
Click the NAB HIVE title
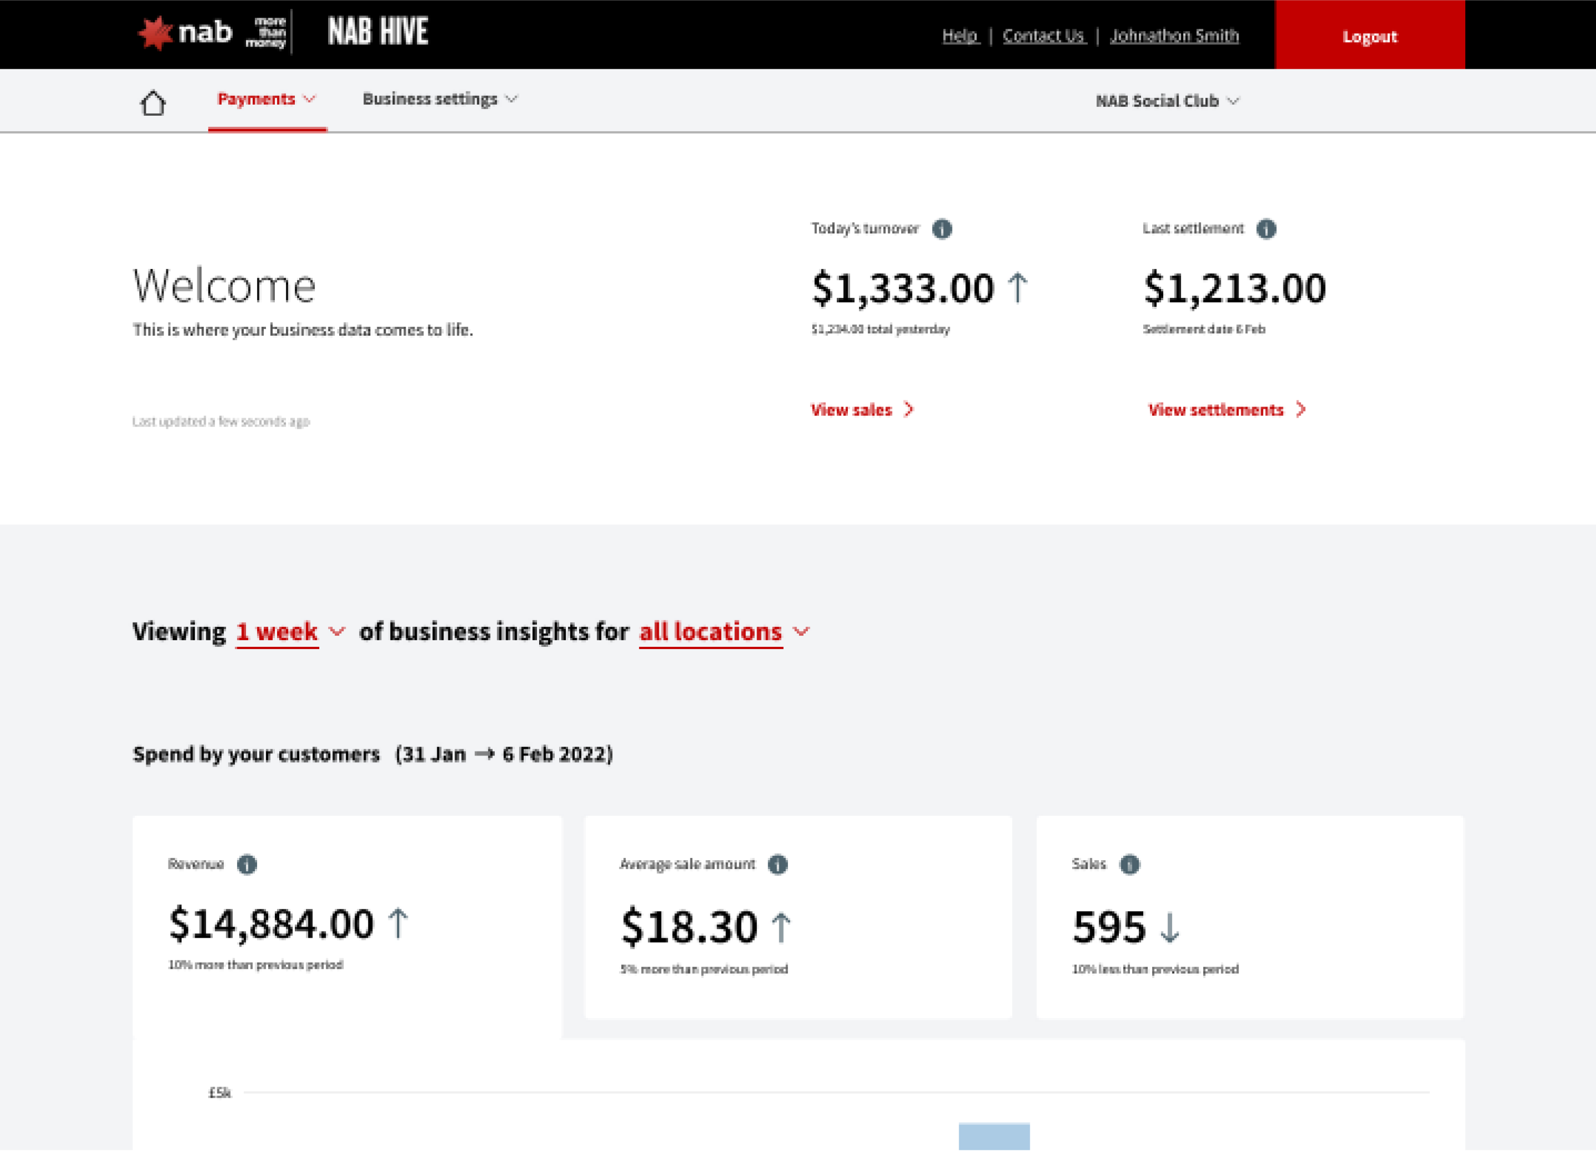pyautogui.click(x=378, y=32)
